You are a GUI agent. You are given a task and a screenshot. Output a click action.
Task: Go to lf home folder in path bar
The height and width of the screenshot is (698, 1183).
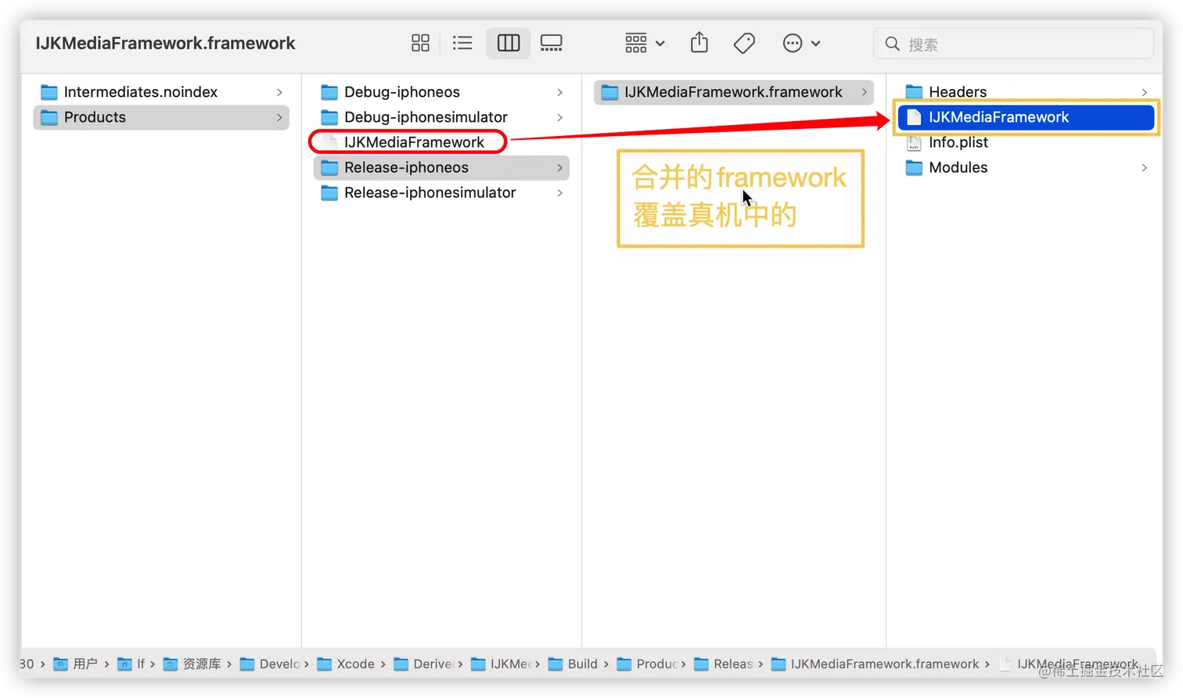131,664
